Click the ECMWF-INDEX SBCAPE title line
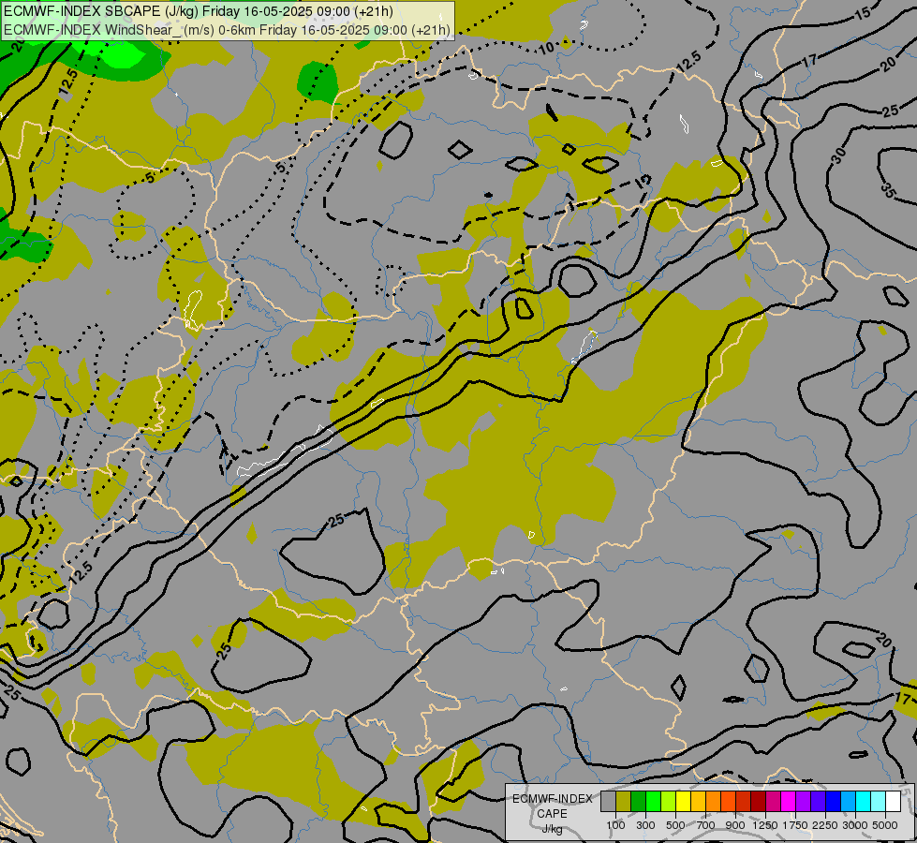917x843 pixels. [199, 11]
